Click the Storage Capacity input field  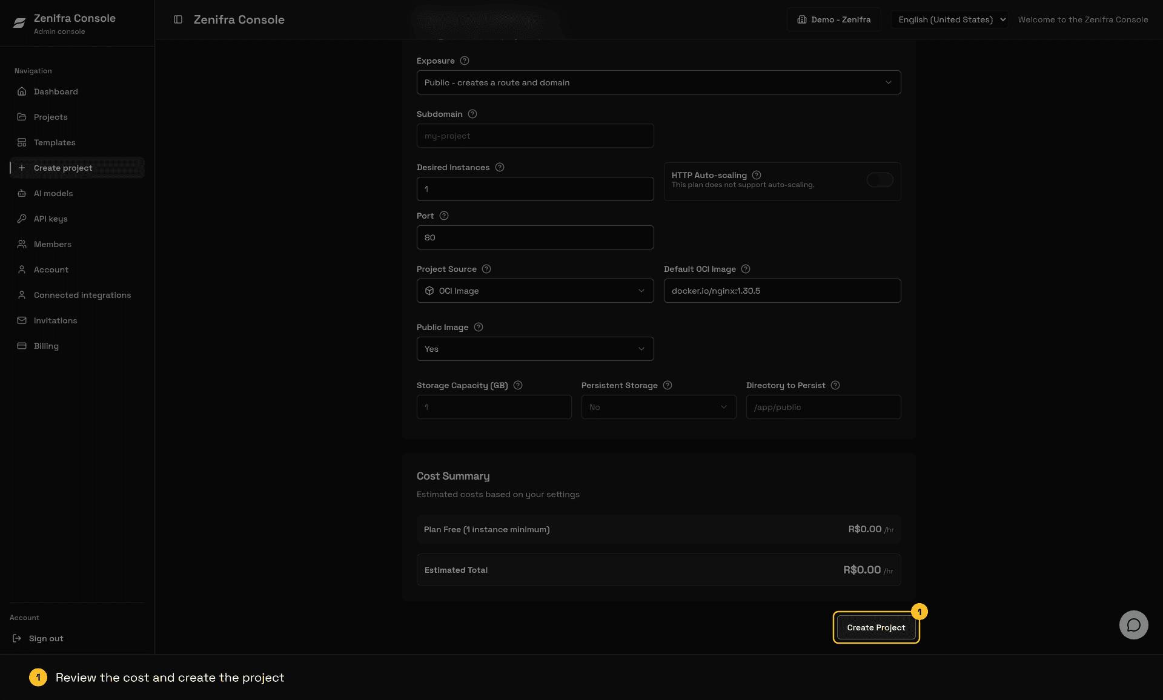[494, 407]
